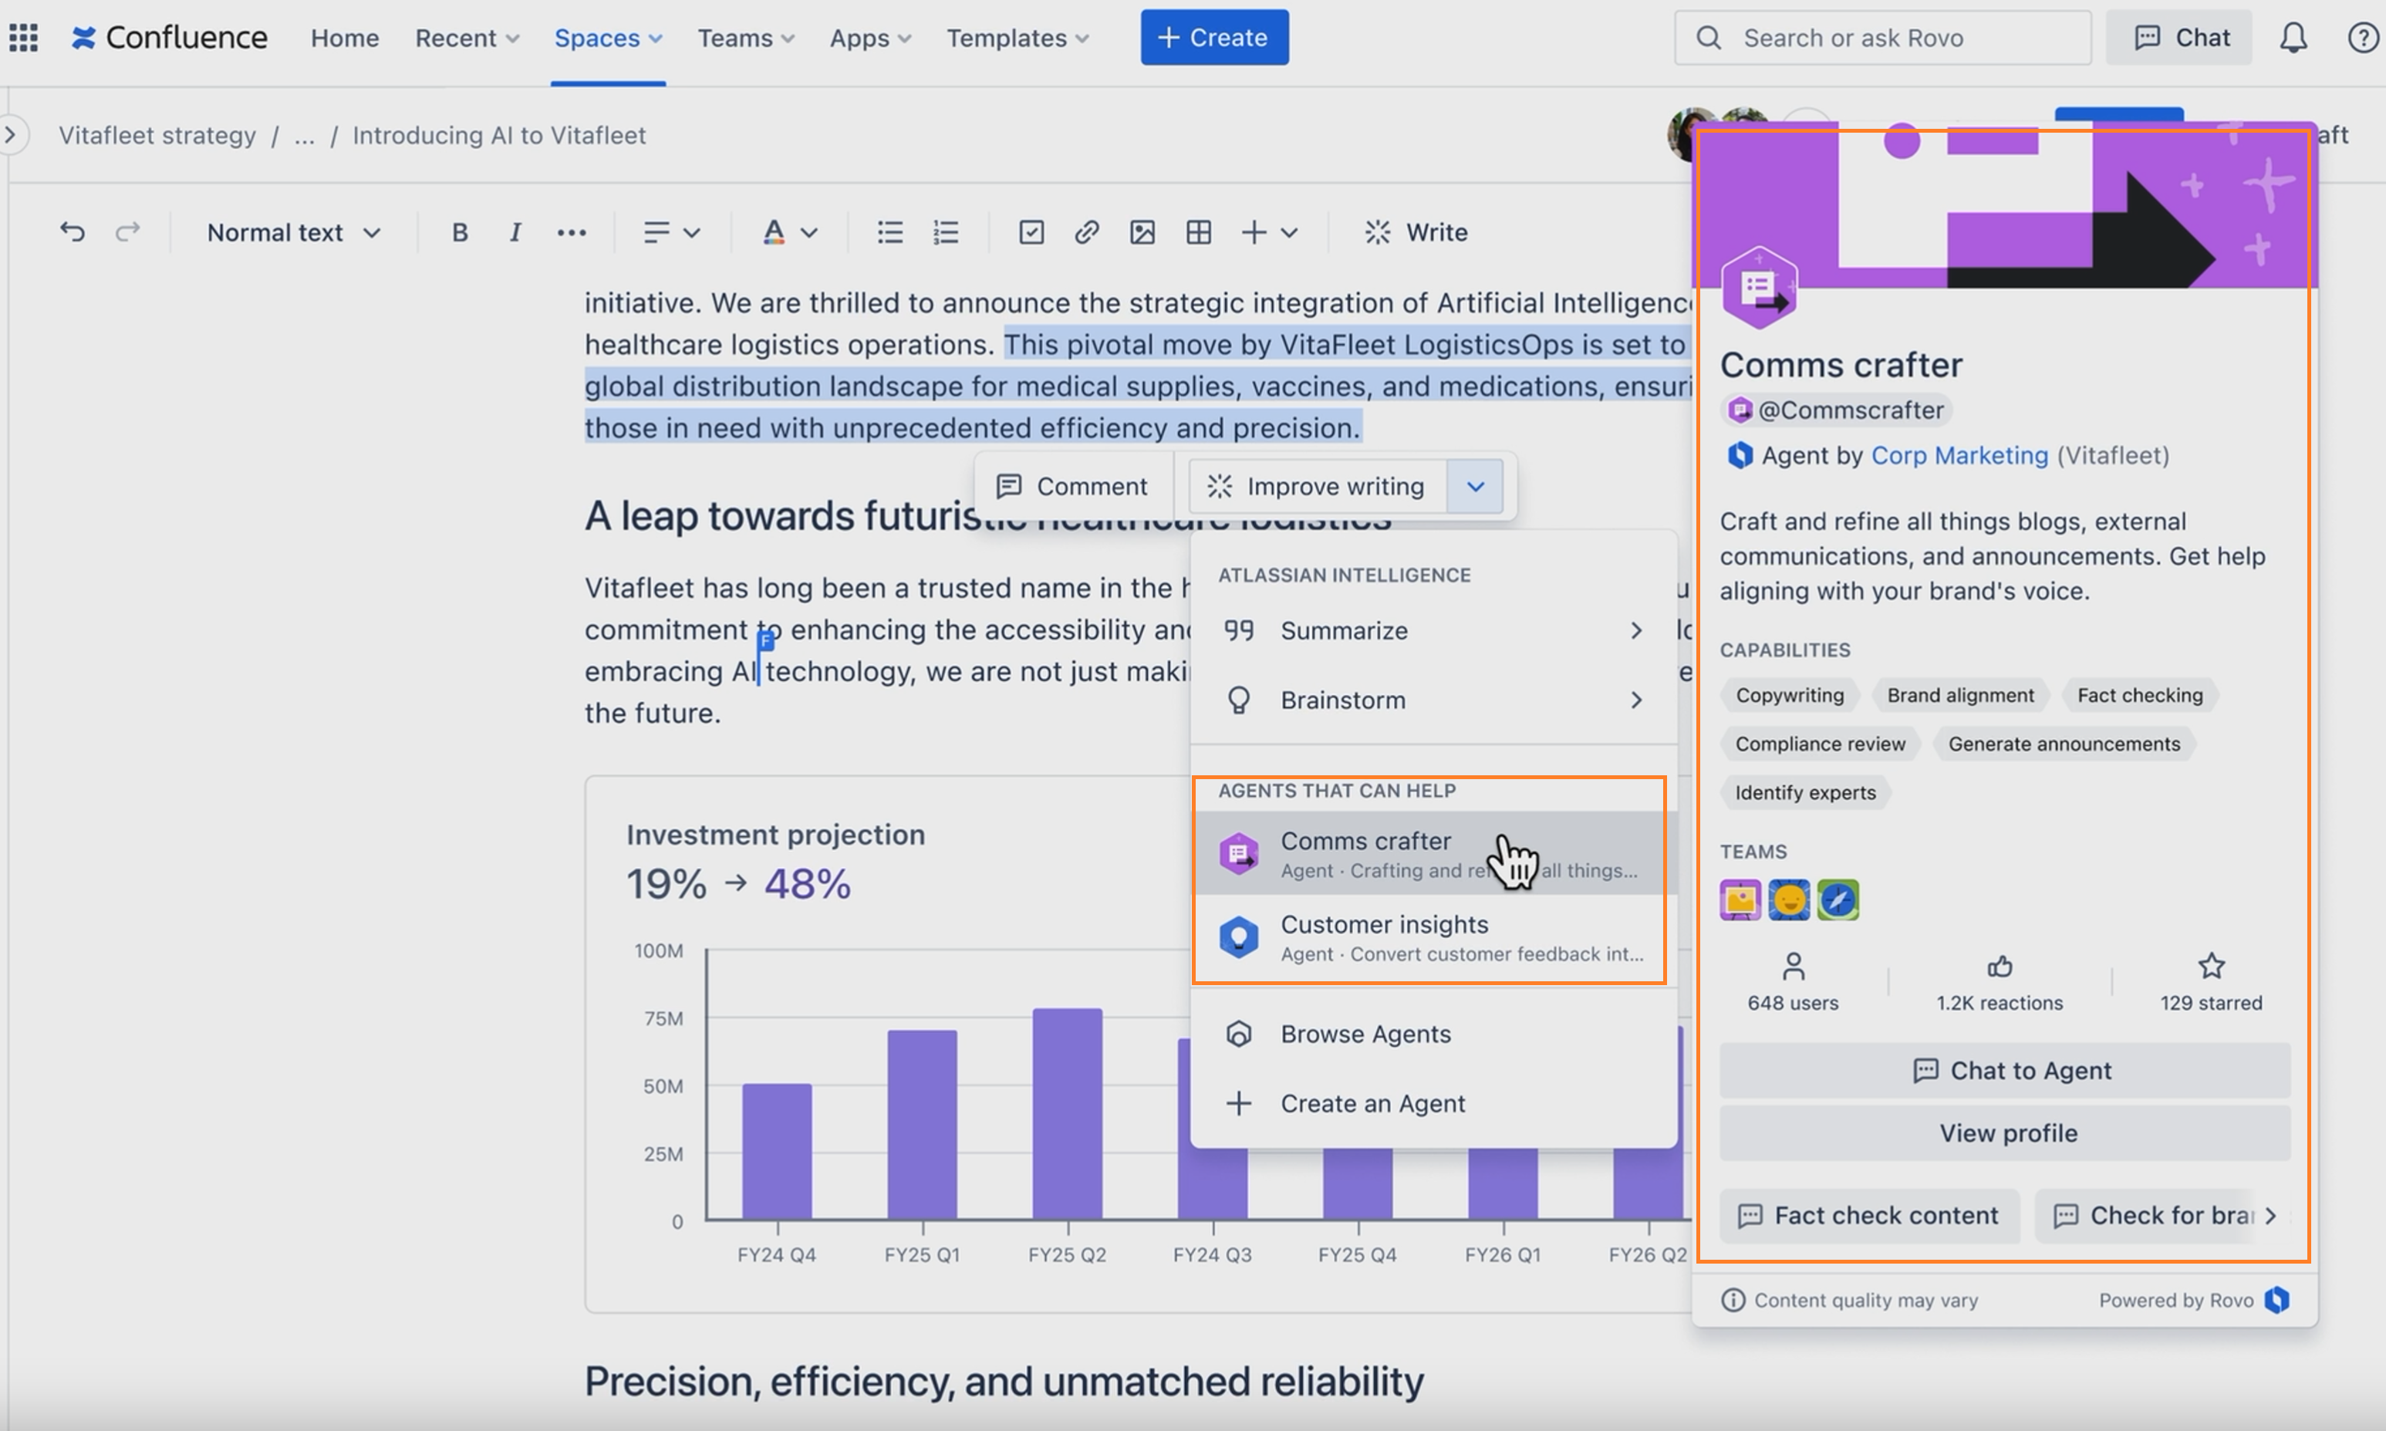Screen dimensions: 2386x1431
Task: Choose Create an Agent
Action: pos(1433,1103)
